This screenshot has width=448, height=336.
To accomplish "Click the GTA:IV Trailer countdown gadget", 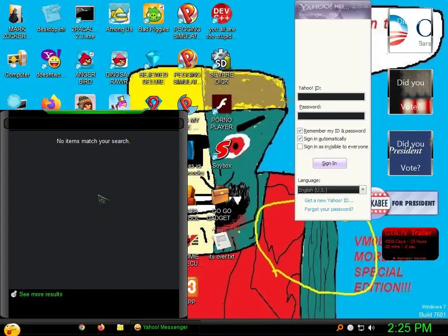I will click(410, 244).
